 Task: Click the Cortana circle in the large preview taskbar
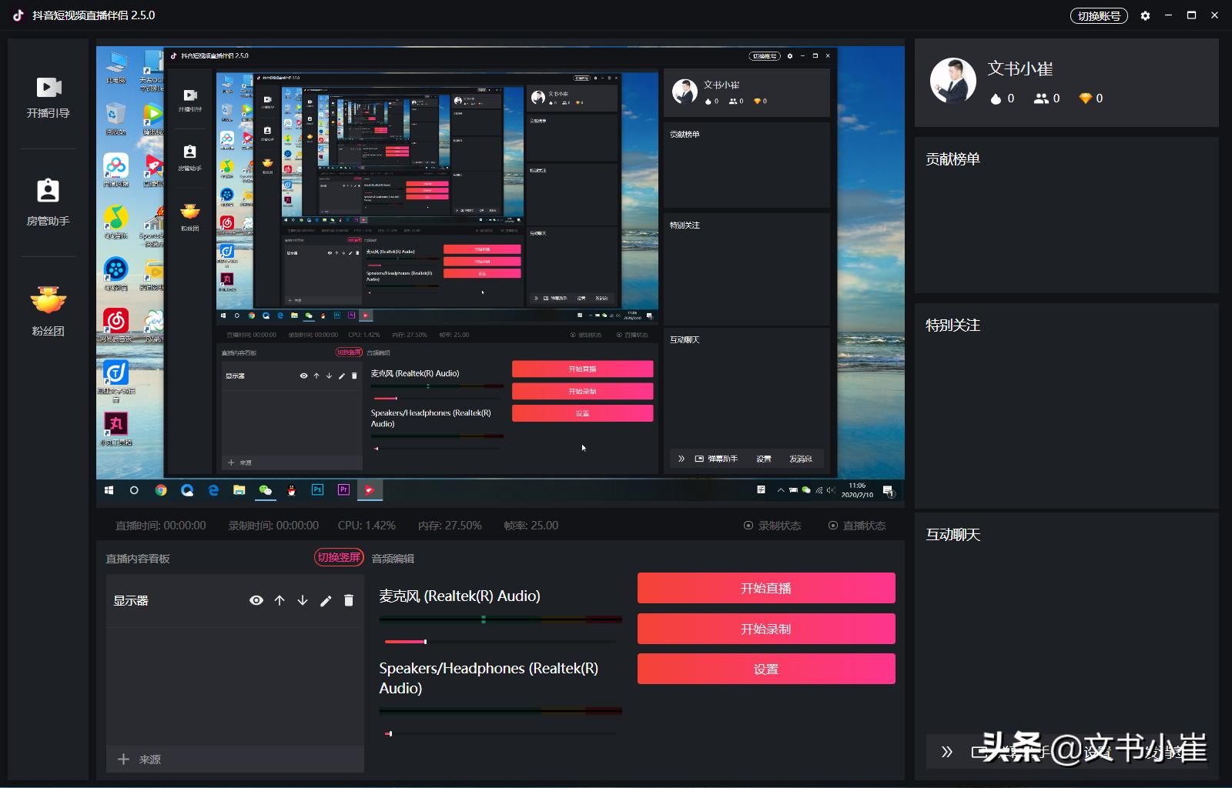click(134, 490)
